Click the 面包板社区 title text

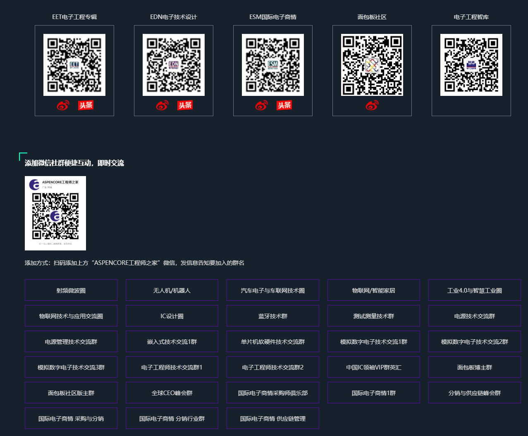(372, 17)
